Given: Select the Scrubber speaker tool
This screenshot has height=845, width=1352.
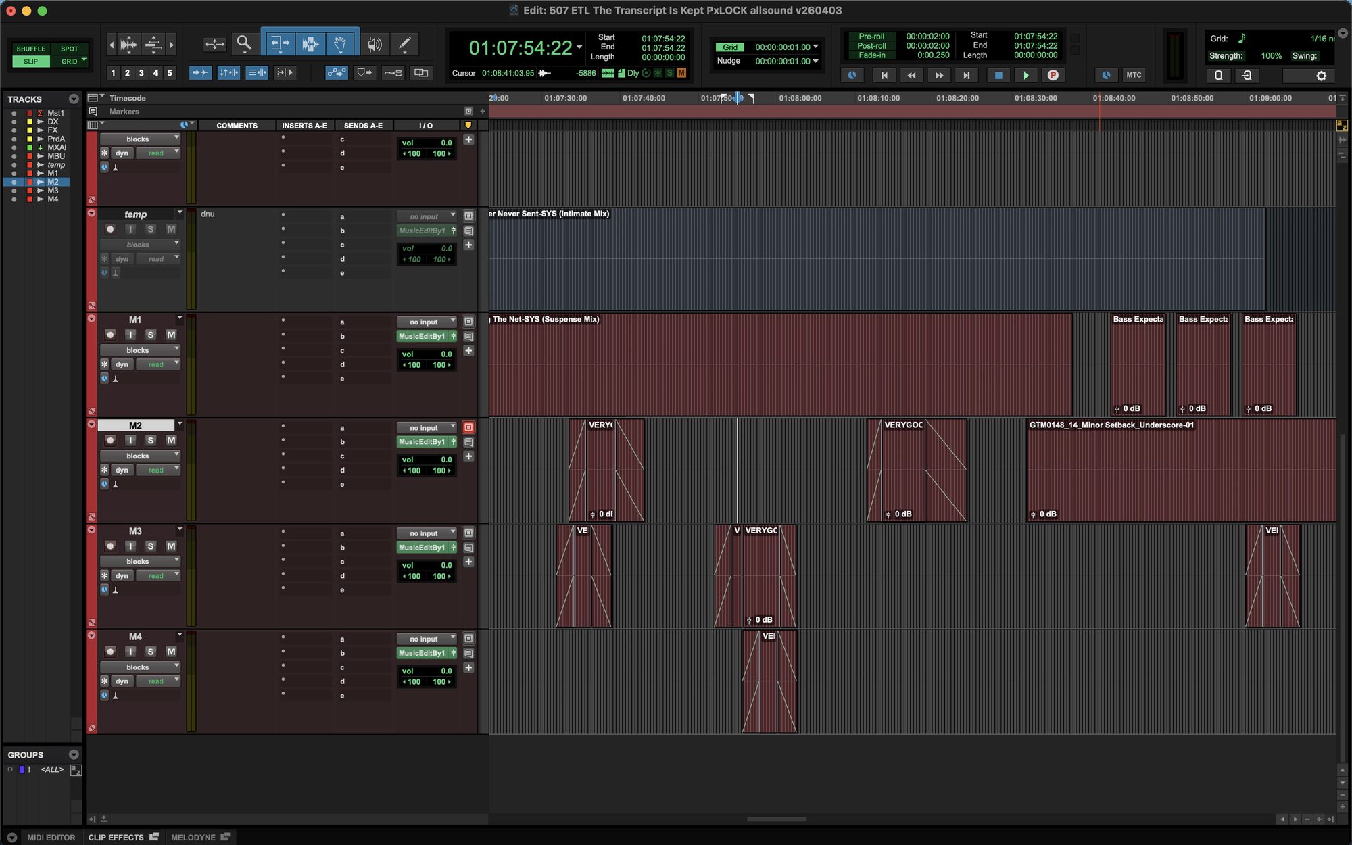Looking at the screenshot, I should tap(374, 44).
